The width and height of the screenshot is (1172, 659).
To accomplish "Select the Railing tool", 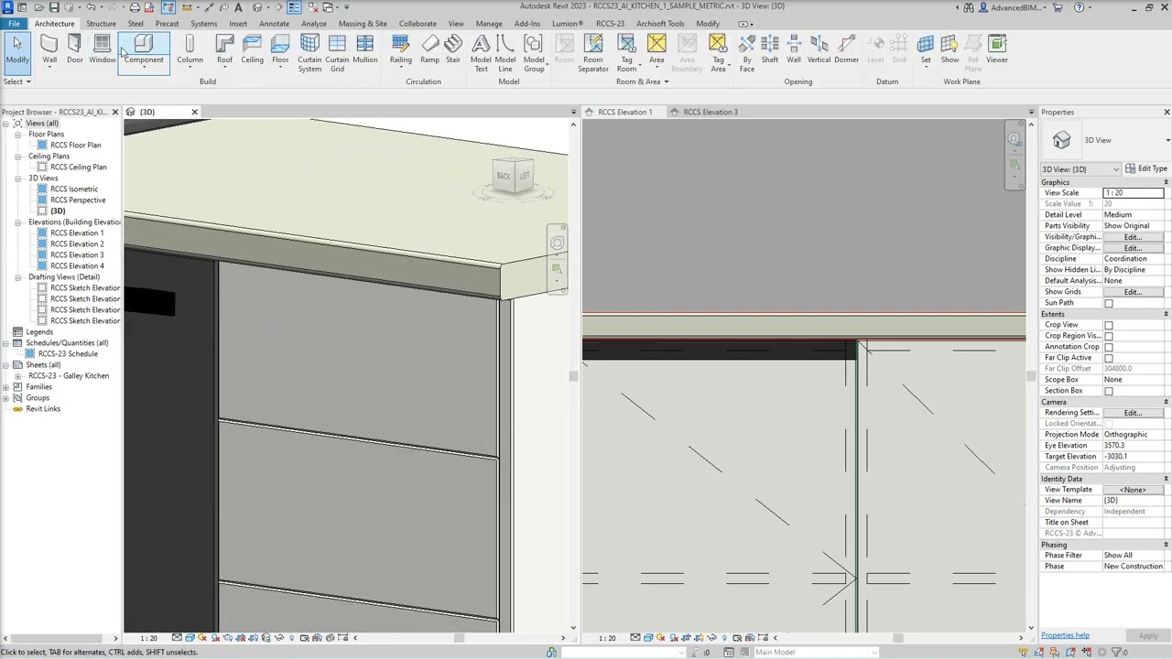I will (x=401, y=50).
